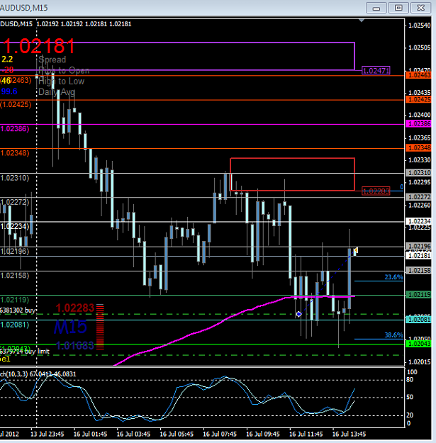436x443 pixels.
Task: Click the 16 Jul 09:45 time label
Action: (263, 434)
